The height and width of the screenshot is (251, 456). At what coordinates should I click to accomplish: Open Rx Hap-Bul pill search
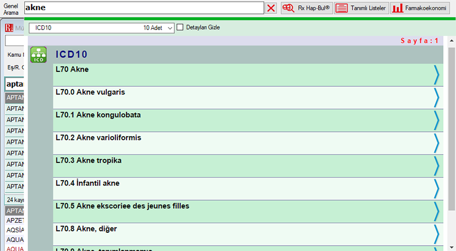tap(306, 8)
